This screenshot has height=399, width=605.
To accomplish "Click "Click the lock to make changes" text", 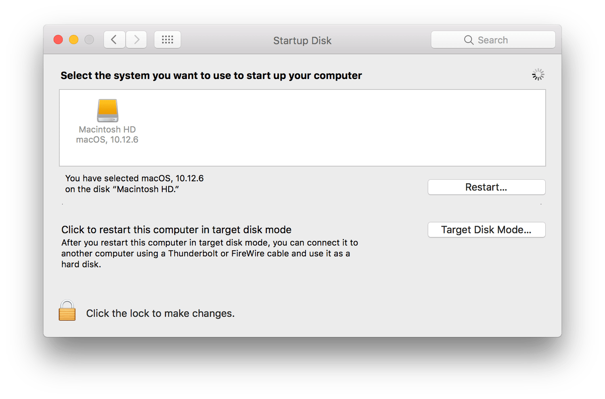I will point(160,314).
